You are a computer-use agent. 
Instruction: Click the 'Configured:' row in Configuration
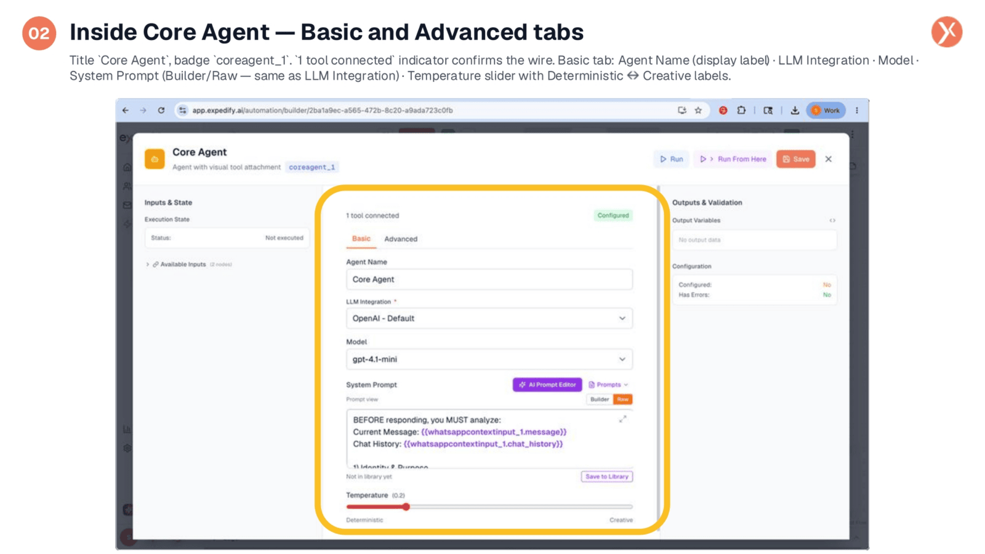(755, 285)
